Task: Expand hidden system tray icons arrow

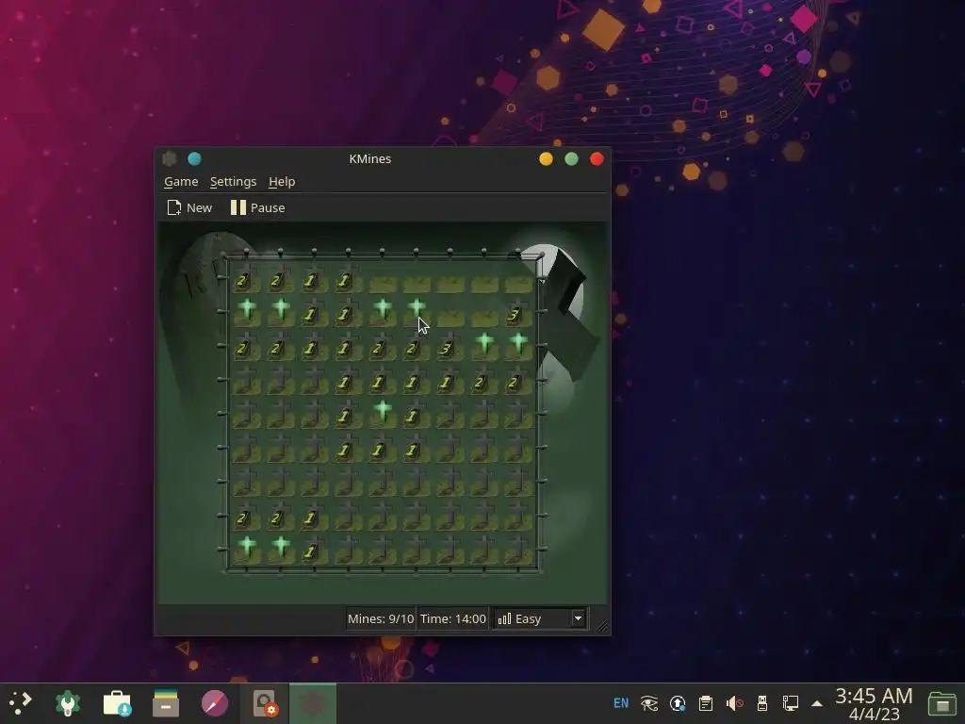Action: point(817,703)
